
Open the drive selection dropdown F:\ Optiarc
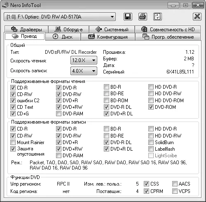(60, 17)
